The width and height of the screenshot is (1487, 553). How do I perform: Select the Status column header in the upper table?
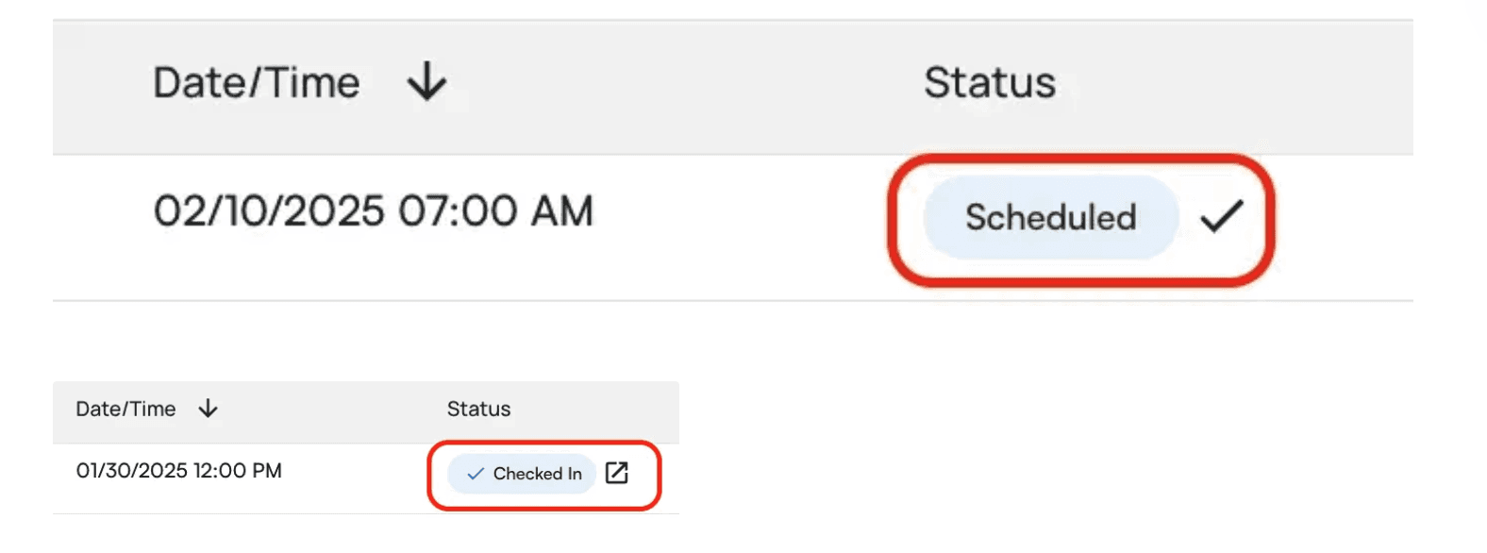pyautogui.click(x=989, y=82)
